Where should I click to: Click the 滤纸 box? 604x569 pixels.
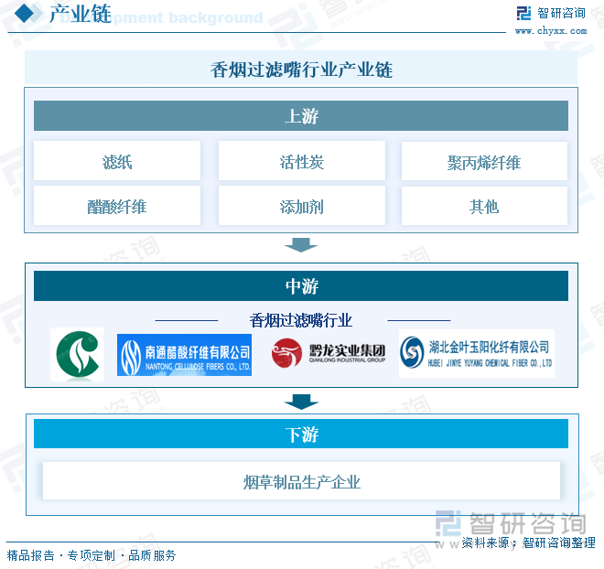(x=117, y=161)
